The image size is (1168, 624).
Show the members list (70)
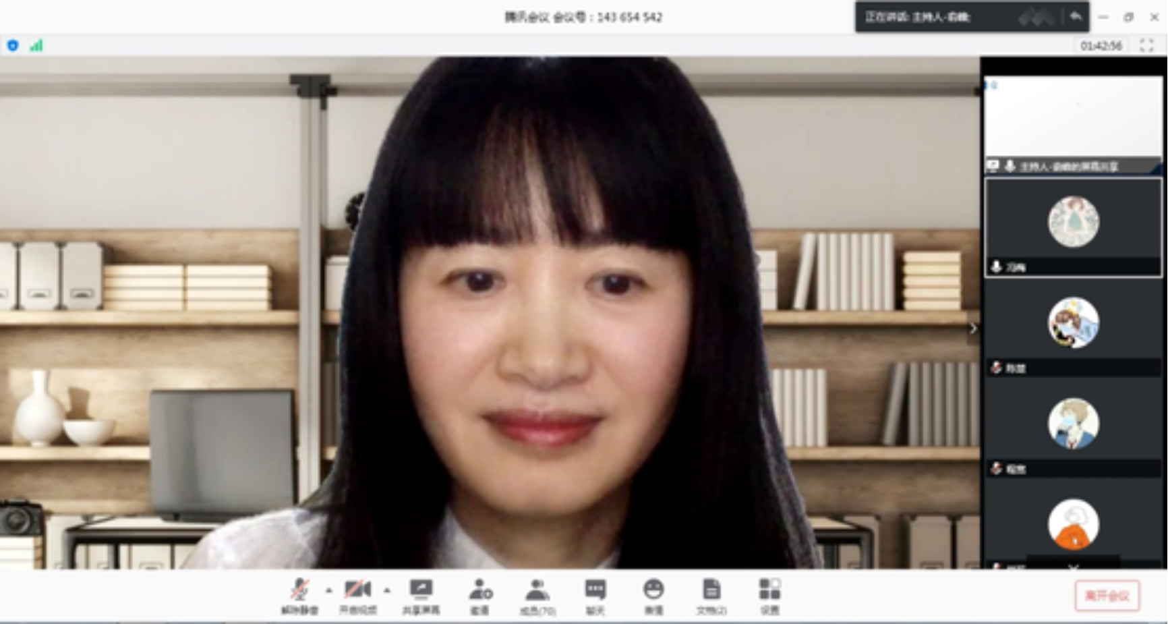537,595
